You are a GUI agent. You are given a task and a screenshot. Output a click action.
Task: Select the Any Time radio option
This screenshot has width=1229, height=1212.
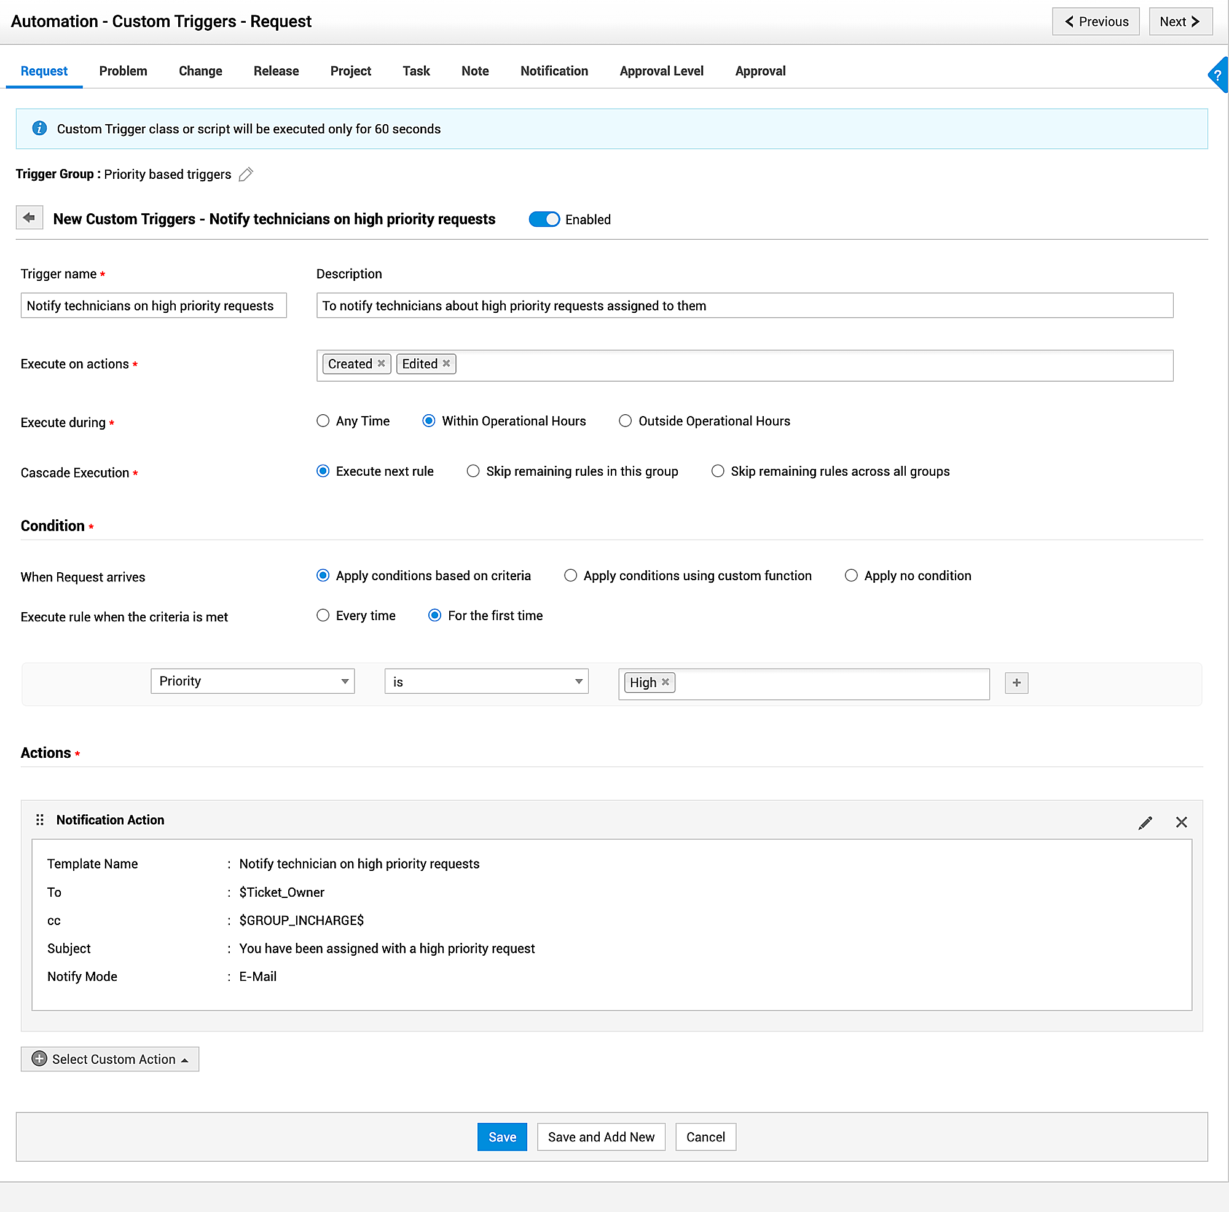coord(323,421)
